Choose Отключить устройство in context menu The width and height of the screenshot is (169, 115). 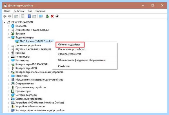click(72, 49)
